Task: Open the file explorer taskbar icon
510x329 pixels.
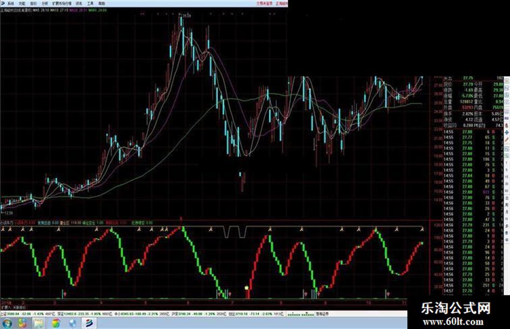Action: coord(39,323)
